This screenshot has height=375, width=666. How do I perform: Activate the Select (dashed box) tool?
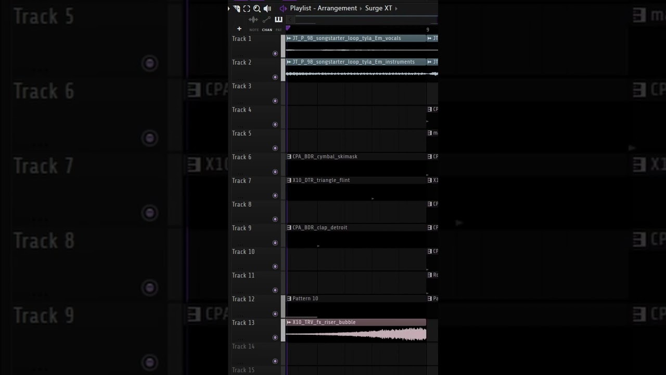point(247,8)
